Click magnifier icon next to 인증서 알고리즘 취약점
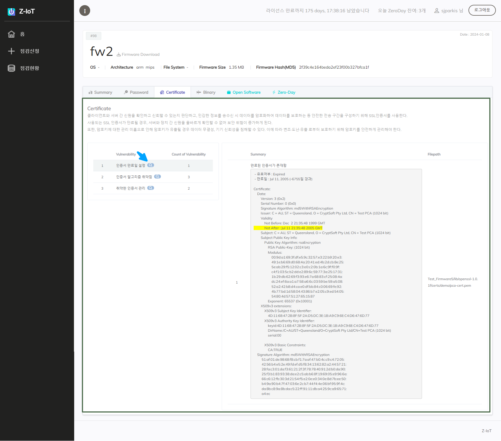 coord(157,177)
